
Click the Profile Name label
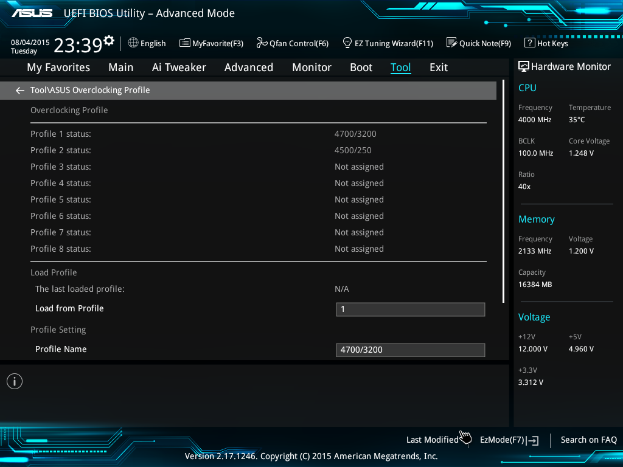[x=61, y=349]
